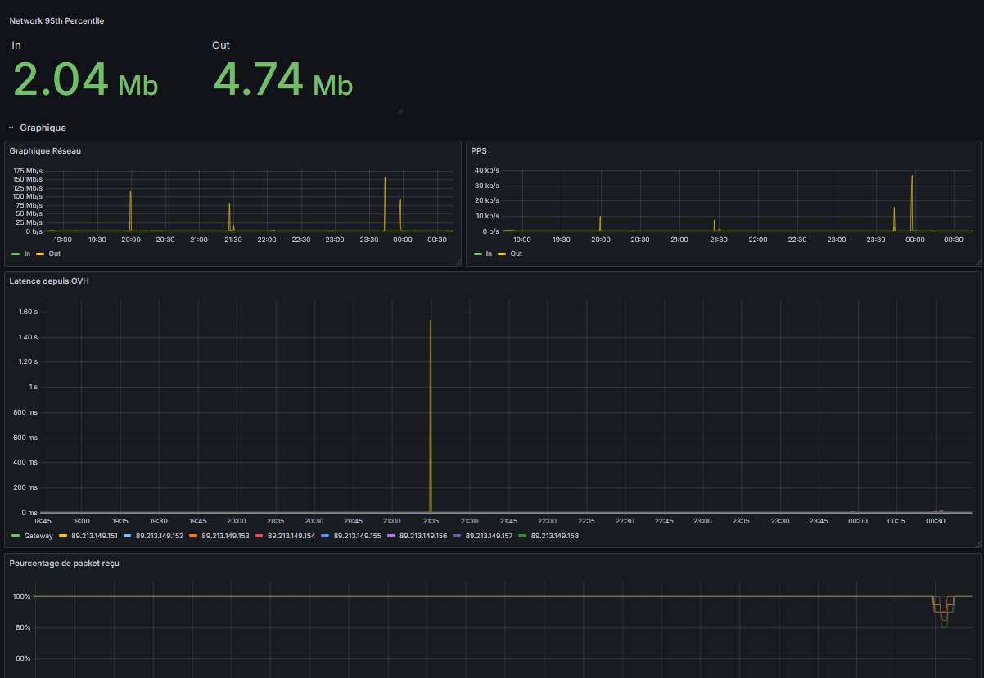Toggle series 89.213.149.153 in latency legend
The image size is (984, 678).
coord(225,536)
